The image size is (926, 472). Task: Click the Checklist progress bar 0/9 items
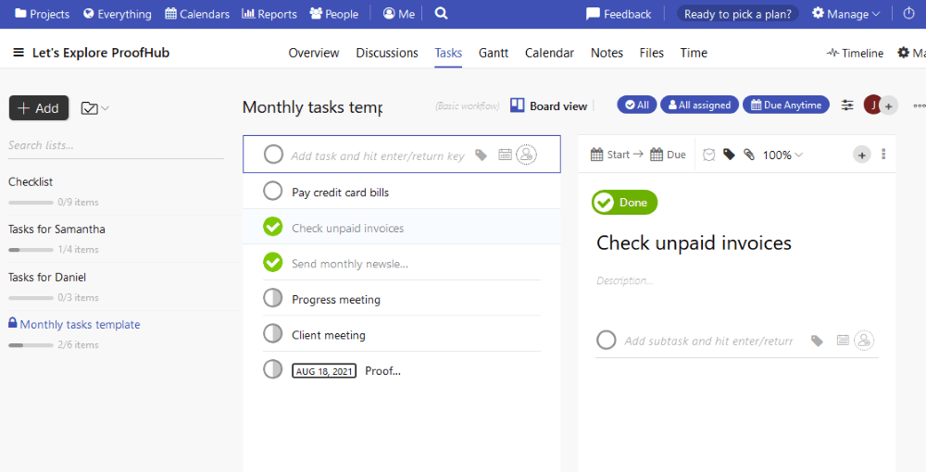(x=31, y=203)
